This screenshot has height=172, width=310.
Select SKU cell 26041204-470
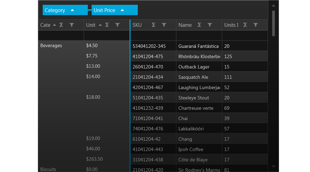[x=153, y=67]
